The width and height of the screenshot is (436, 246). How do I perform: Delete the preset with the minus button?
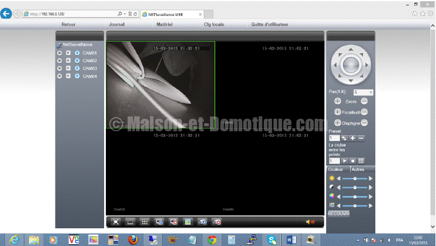pyautogui.click(x=361, y=138)
